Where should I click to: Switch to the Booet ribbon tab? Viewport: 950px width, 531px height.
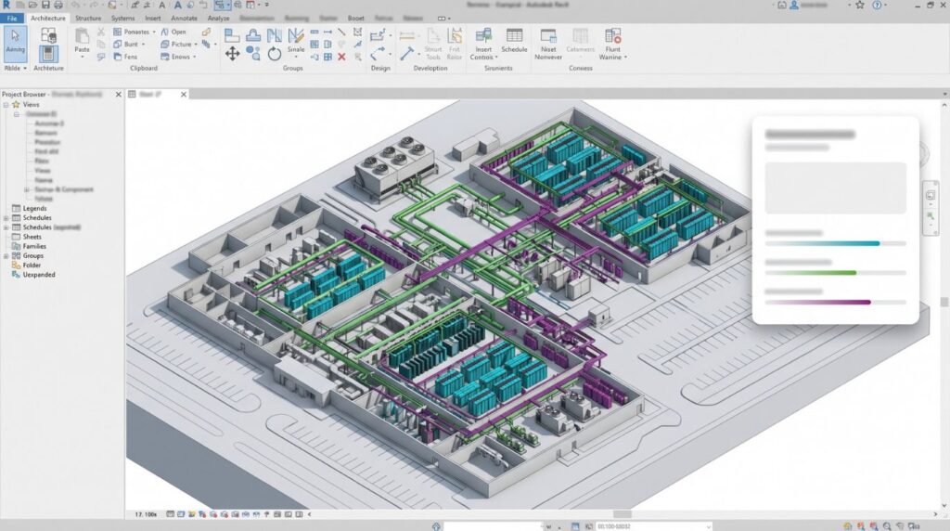coord(355,19)
